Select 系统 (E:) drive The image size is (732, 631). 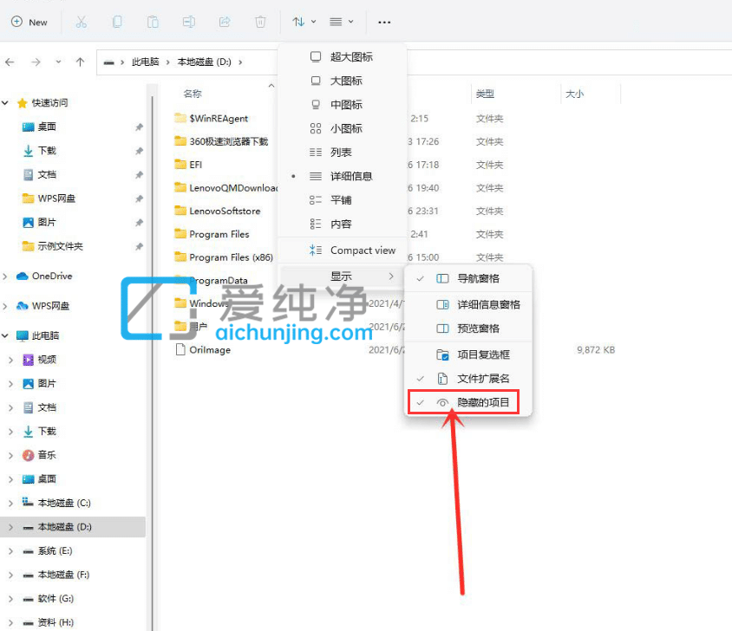point(48,551)
